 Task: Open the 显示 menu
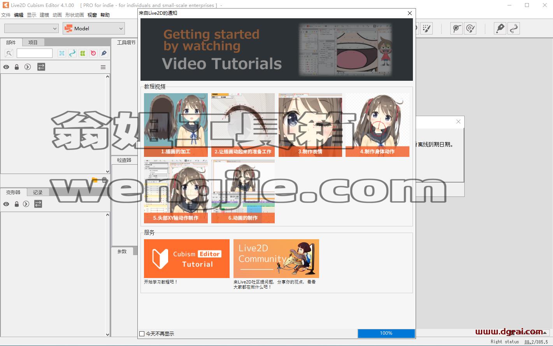(32, 15)
